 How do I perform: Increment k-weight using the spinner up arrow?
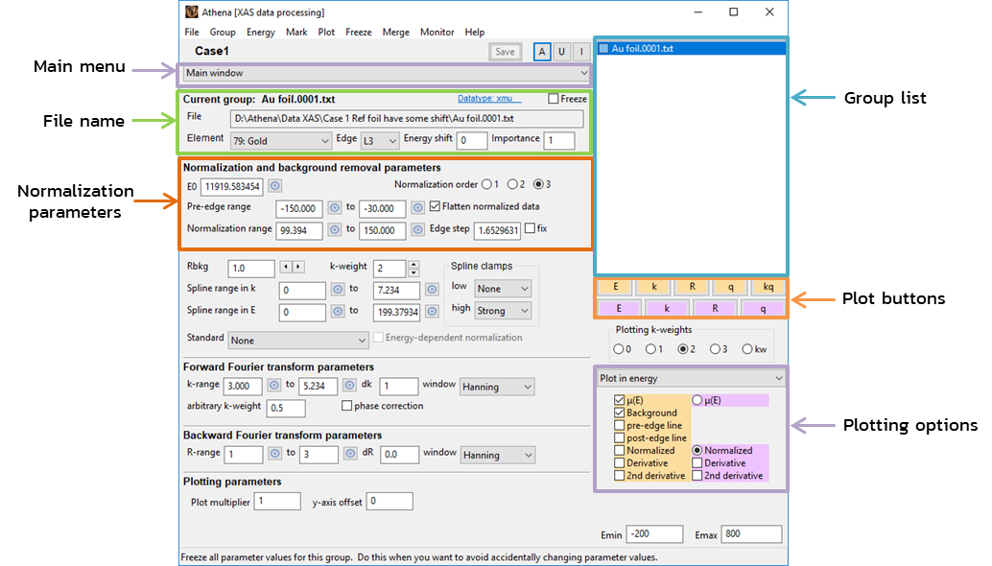coord(413,265)
